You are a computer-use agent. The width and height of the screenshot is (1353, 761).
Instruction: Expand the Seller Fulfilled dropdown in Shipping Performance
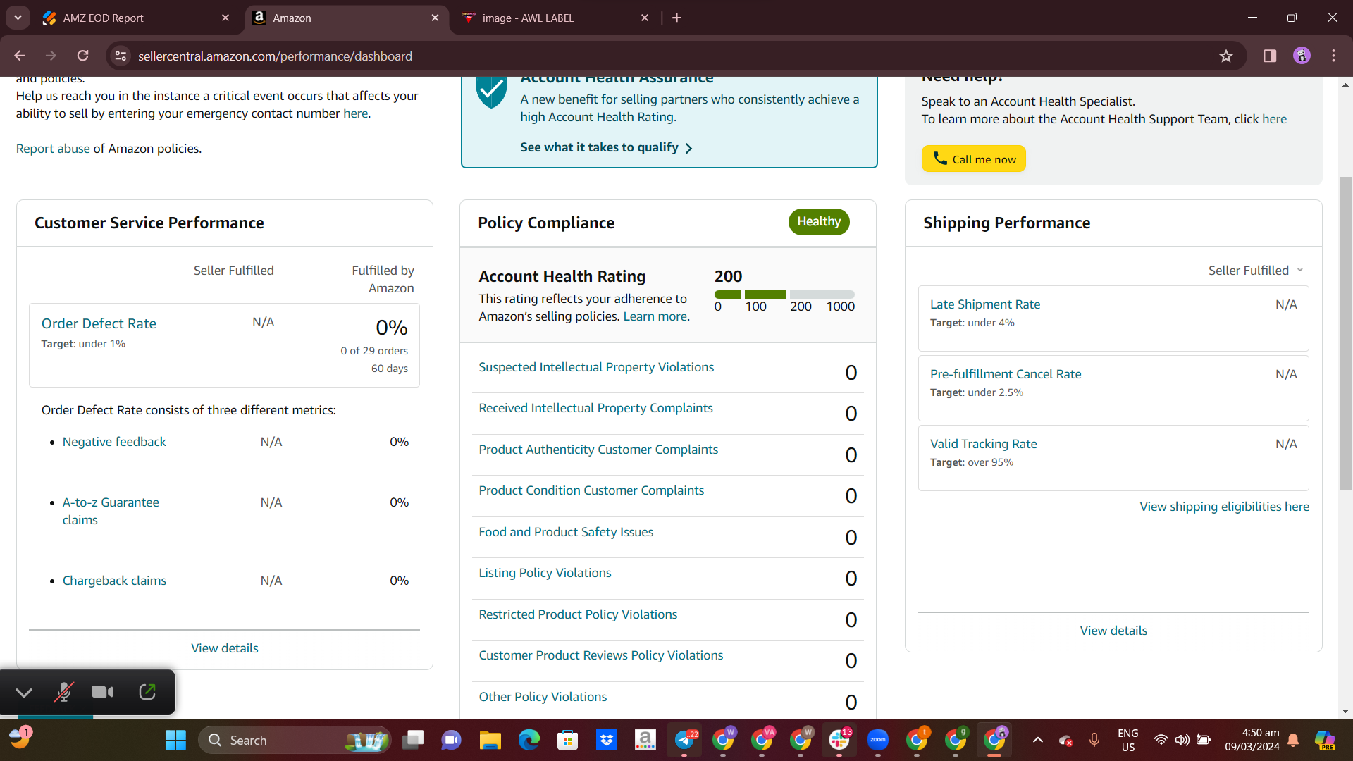pos(1256,270)
